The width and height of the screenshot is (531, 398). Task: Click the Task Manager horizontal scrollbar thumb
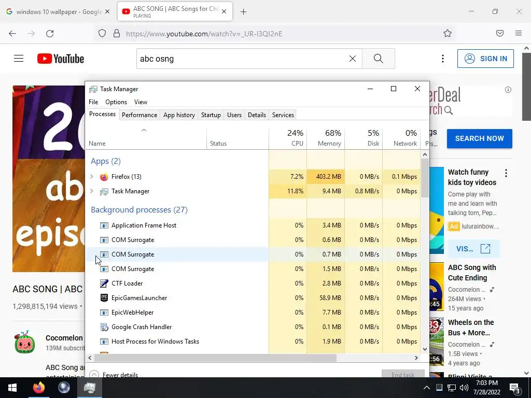(x=215, y=358)
